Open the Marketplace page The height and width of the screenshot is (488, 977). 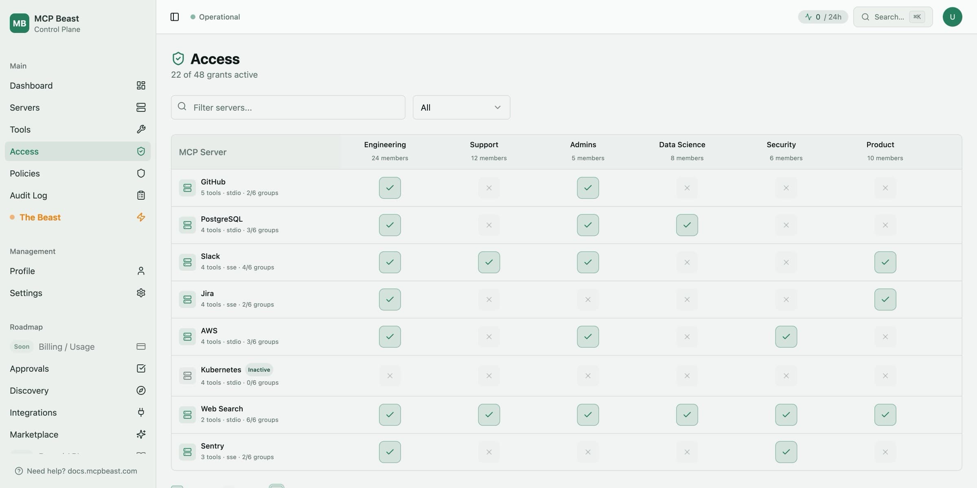pyautogui.click(x=78, y=434)
